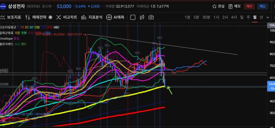The height and width of the screenshot is (128, 275).
Task: Click stock name 삼성전자
Action: click(16, 6)
